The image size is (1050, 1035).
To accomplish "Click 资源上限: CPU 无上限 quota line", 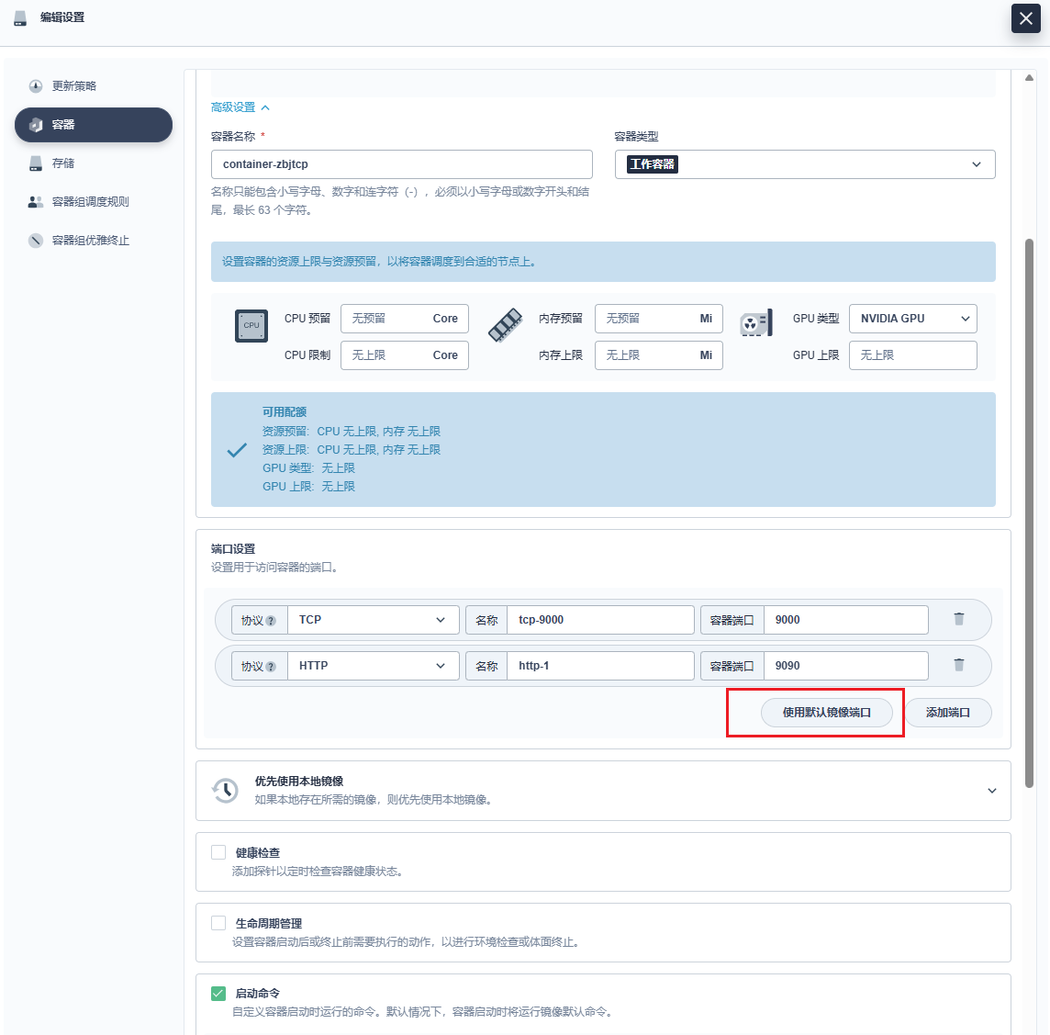I will pyautogui.click(x=351, y=449).
